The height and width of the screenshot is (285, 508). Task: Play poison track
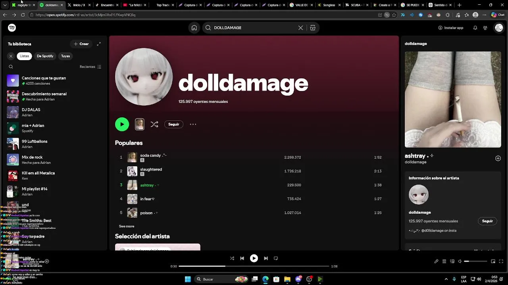click(x=253, y=213)
